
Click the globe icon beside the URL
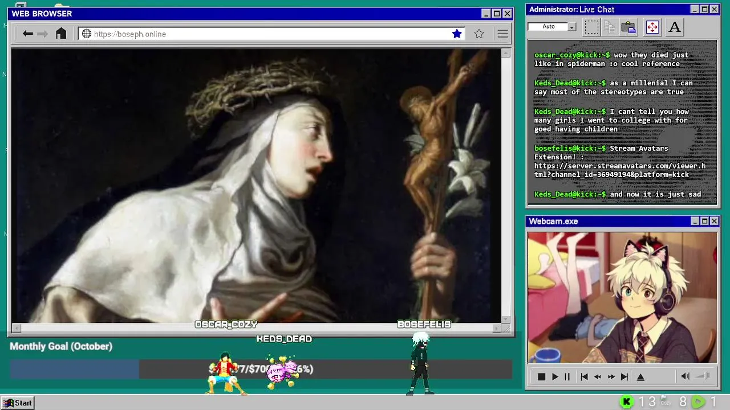tap(87, 34)
